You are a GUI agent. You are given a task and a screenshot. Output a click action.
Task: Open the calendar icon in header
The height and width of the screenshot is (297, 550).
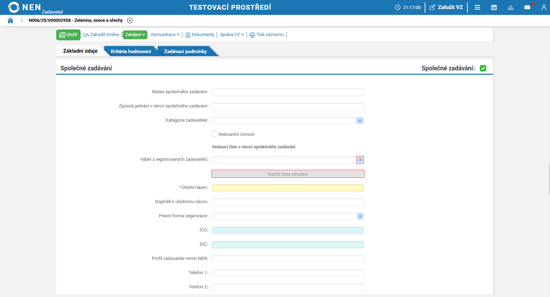(x=494, y=7)
